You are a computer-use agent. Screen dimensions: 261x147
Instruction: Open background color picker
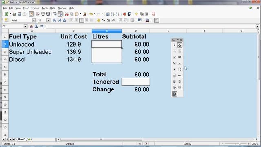(x=139, y=20)
